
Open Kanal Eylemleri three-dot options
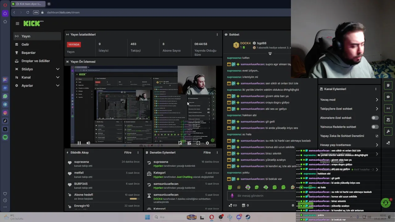pos(376,89)
